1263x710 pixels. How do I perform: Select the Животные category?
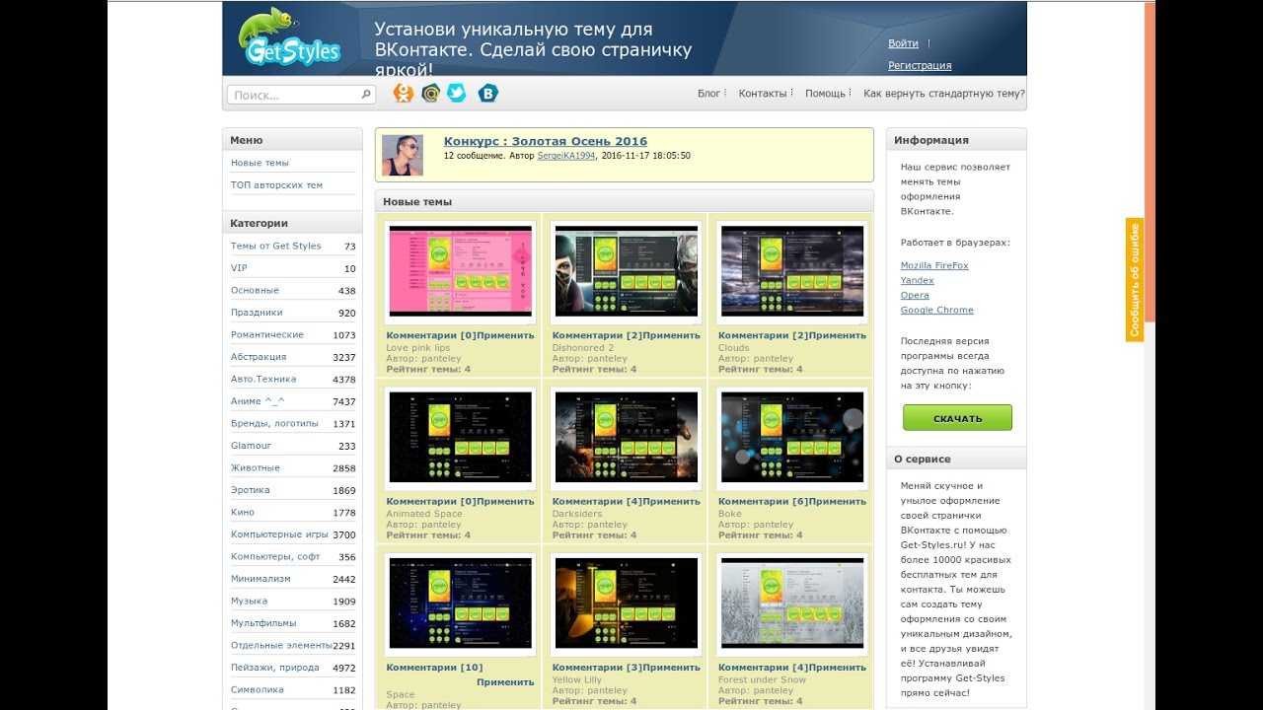256,467
